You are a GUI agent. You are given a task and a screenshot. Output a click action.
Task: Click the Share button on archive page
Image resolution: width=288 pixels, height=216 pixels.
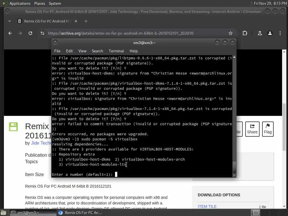tap(252, 129)
